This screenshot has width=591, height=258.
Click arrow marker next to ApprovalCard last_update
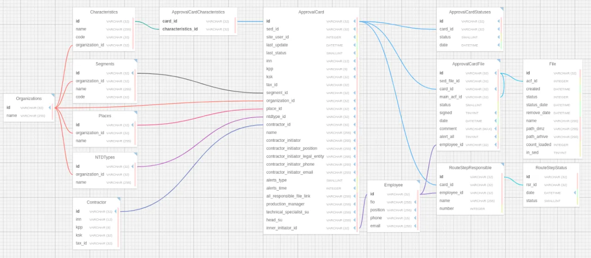(x=355, y=45)
